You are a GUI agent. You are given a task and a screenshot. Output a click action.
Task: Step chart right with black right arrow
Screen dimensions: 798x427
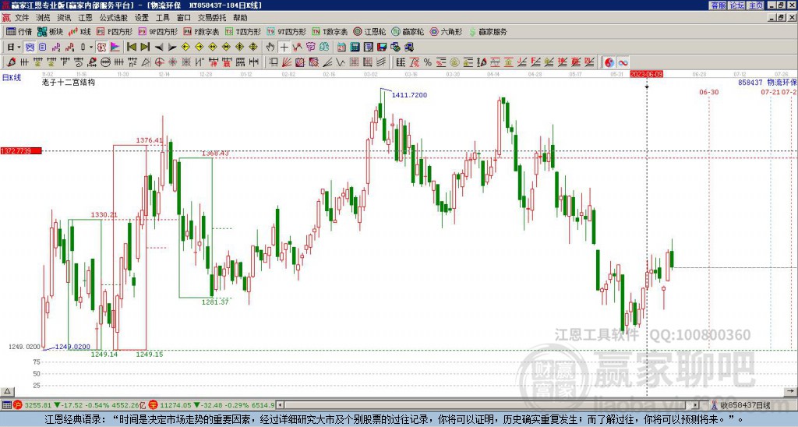(x=172, y=48)
